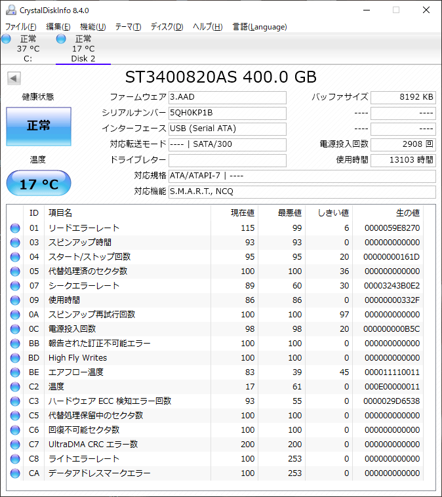This screenshot has width=442, height=497.
Task: Click the CrystalDiskInfo app icon in title bar
Action: (x=11, y=10)
